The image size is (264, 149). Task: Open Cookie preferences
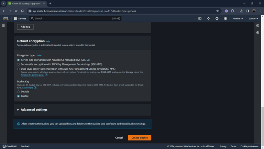(x=249, y=146)
